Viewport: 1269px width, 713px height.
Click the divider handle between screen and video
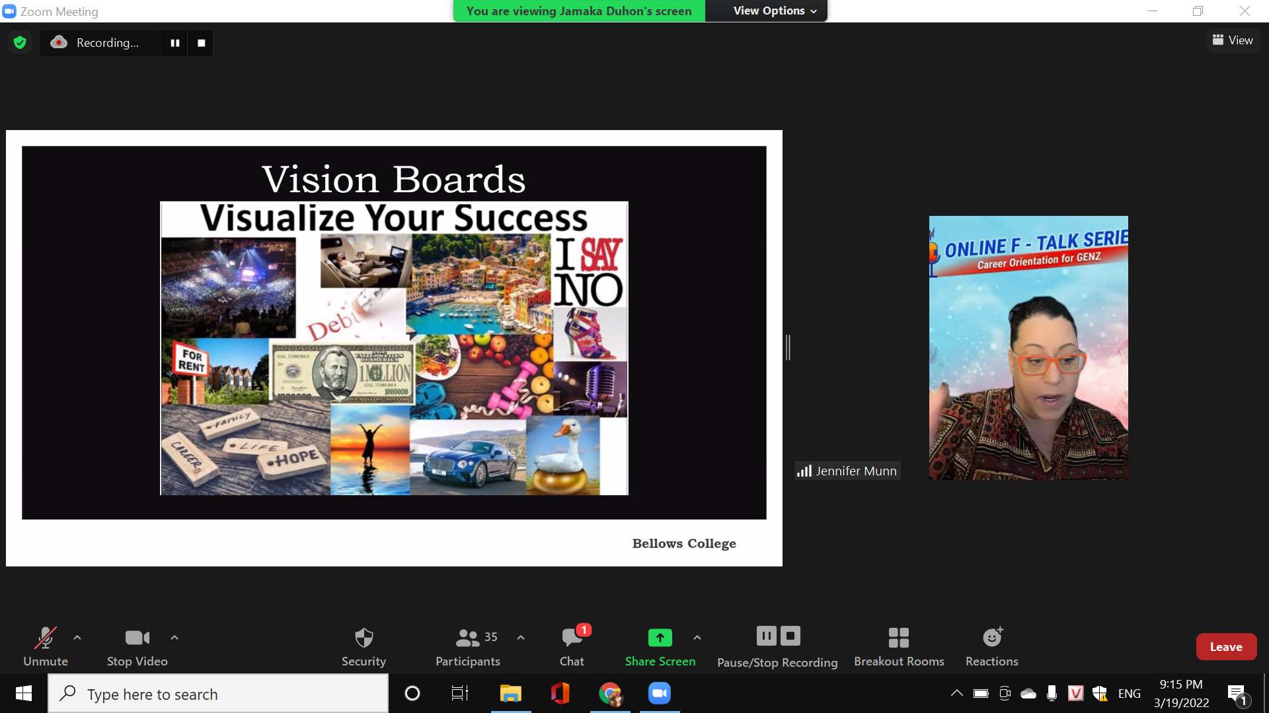click(x=788, y=347)
